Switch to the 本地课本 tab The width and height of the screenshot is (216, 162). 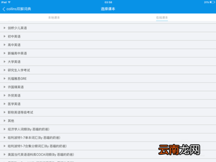[x=54, y=18]
